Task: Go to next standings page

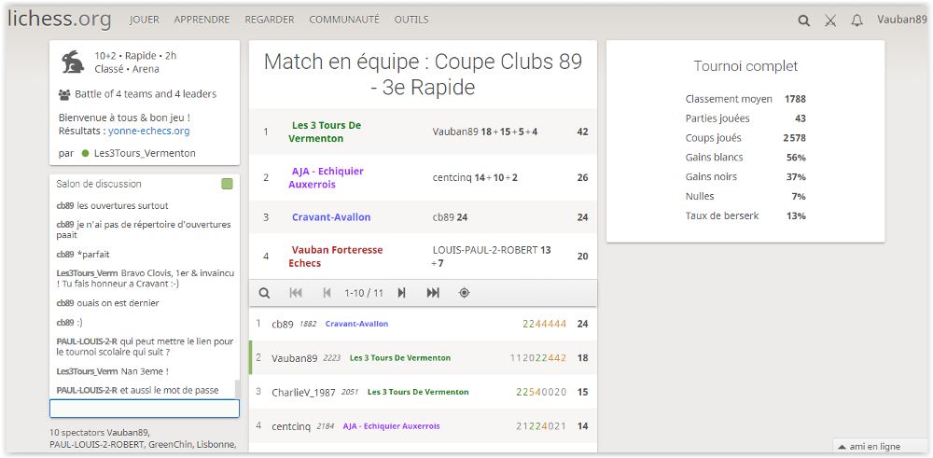Action: (401, 293)
